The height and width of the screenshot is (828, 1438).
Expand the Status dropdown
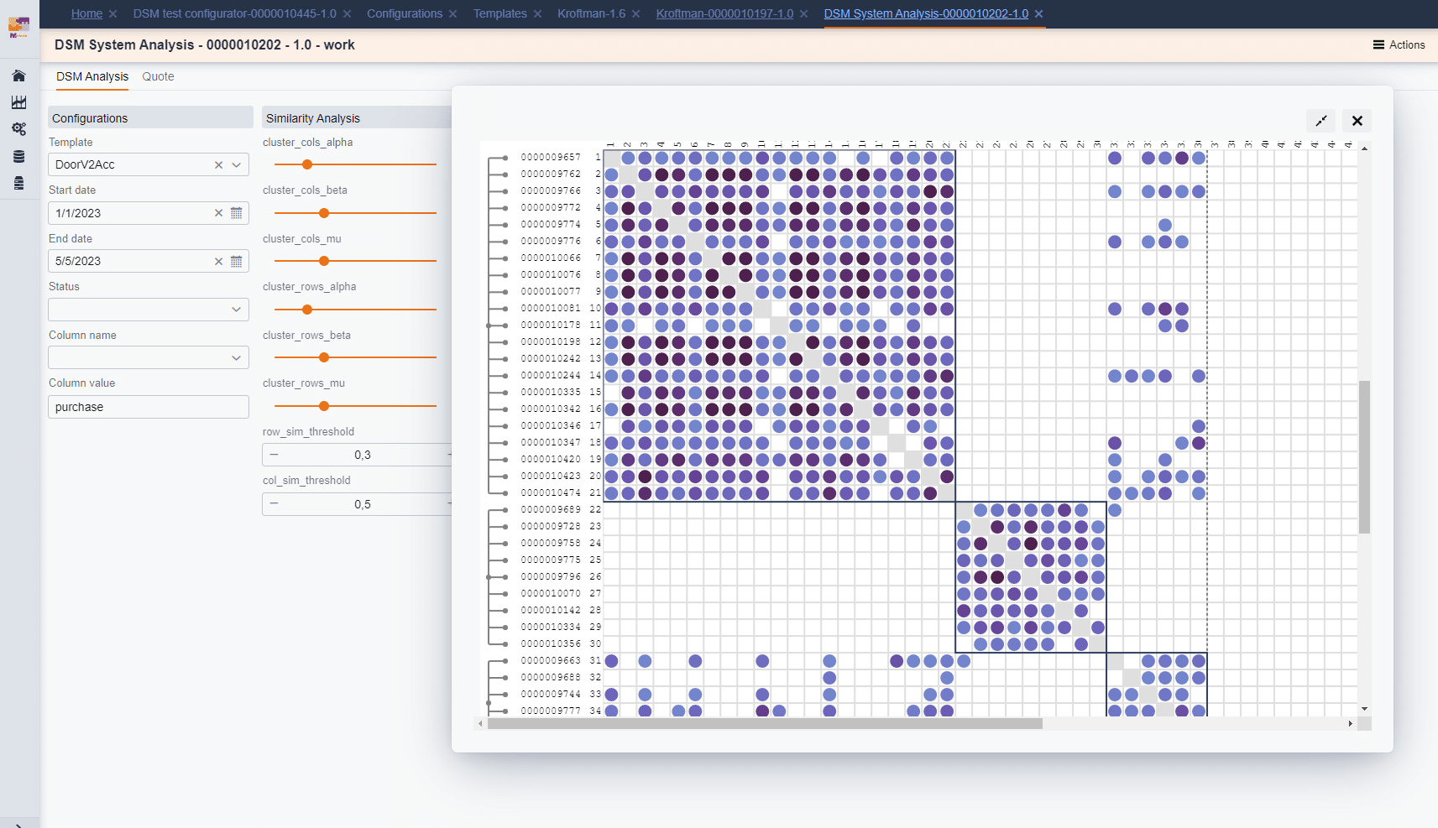[237, 310]
